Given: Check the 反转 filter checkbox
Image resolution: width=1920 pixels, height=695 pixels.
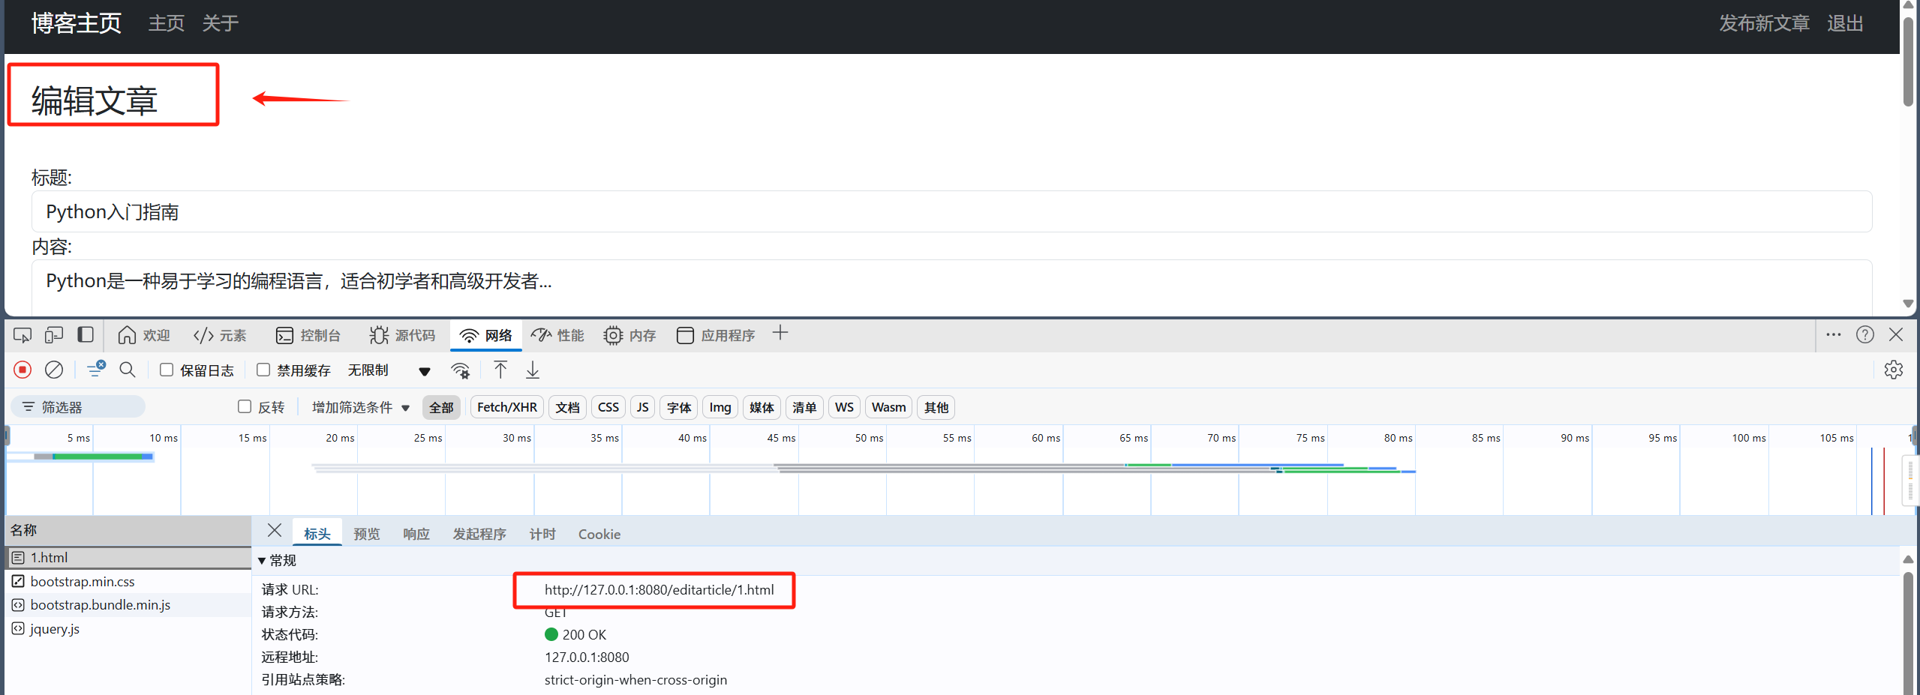Looking at the screenshot, I should [245, 406].
